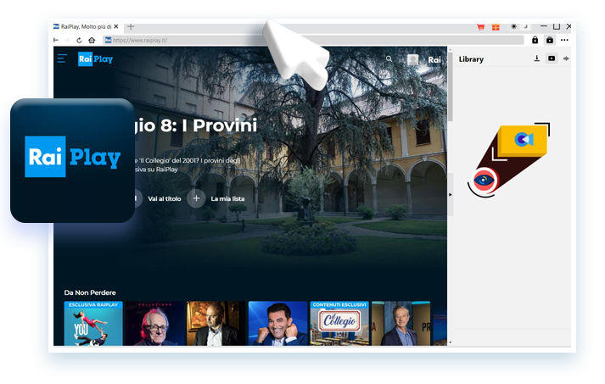Screen dimensions: 605x384
Task: Toggle the video library bag icon
Action: [x=550, y=40]
